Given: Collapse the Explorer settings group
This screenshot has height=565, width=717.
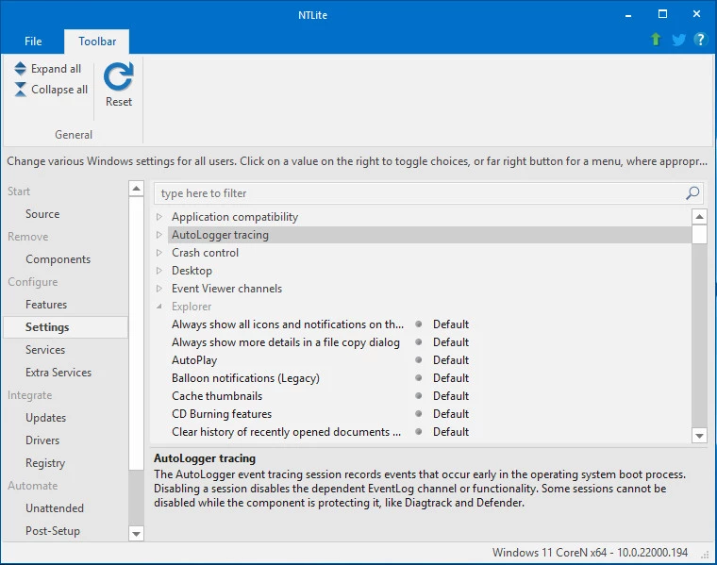Looking at the screenshot, I should pos(159,307).
